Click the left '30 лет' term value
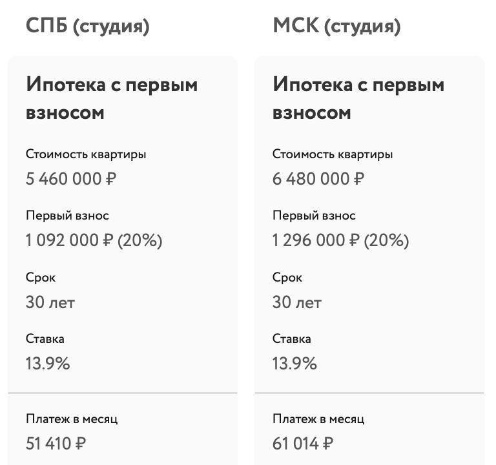The image size is (496, 465). click(x=50, y=302)
